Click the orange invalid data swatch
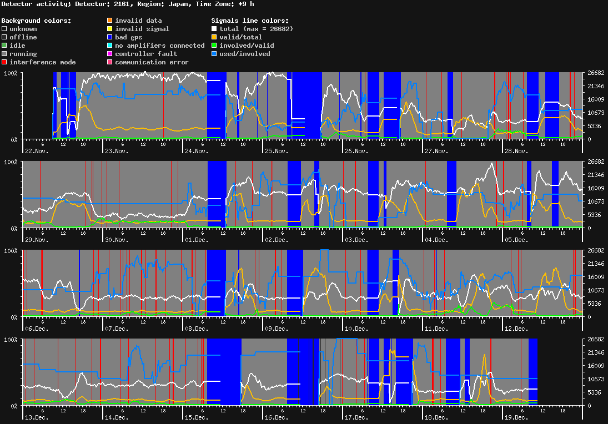This screenshot has height=424, width=608. (x=110, y=21)
